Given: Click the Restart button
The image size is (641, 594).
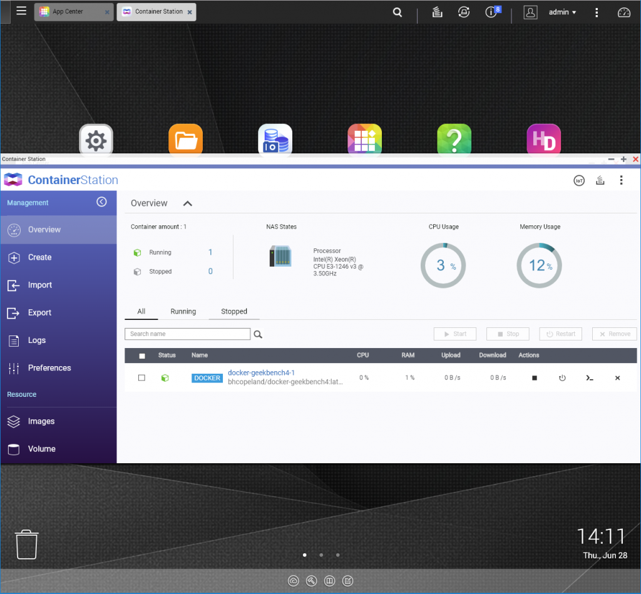Looking at the screenshot, I should [x=560, y=334].
